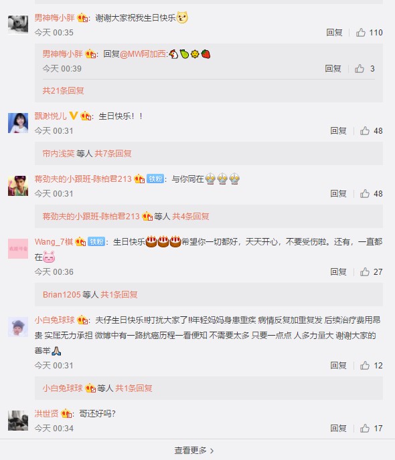Open Wang_7棋's pink avatar
The height and width of the screenshot is (460, 395).
pyautogui.click(x=18, y=249)
